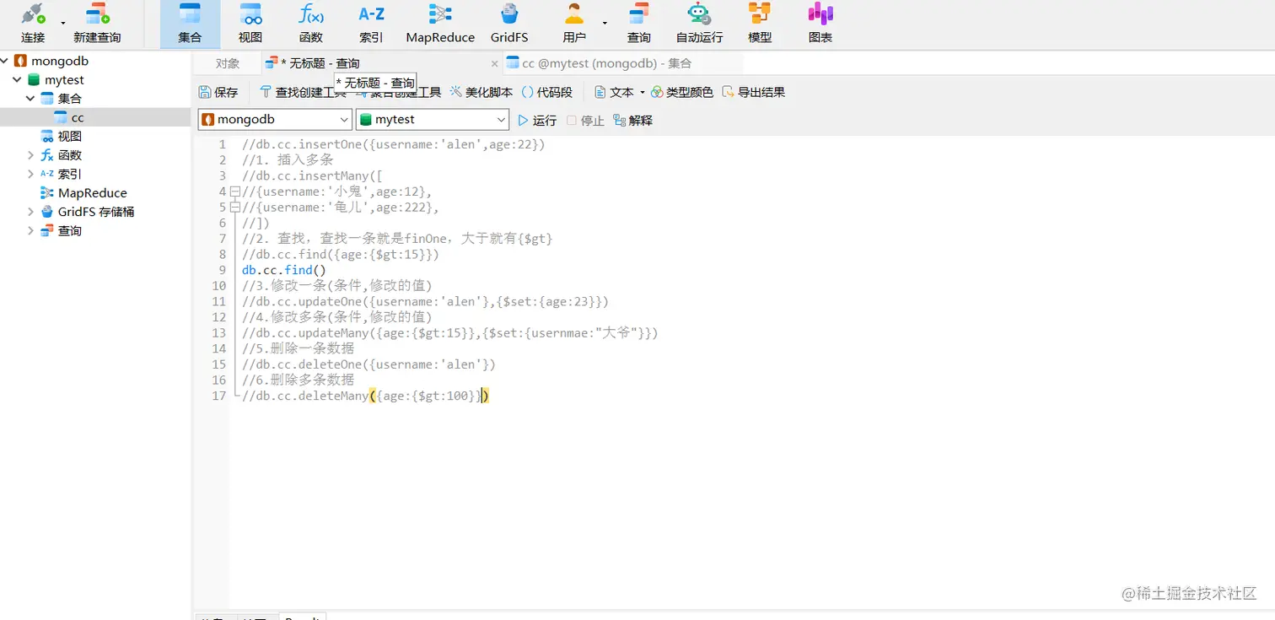
Task: Open the 文本 result mode button
Action: coord(614,92)
